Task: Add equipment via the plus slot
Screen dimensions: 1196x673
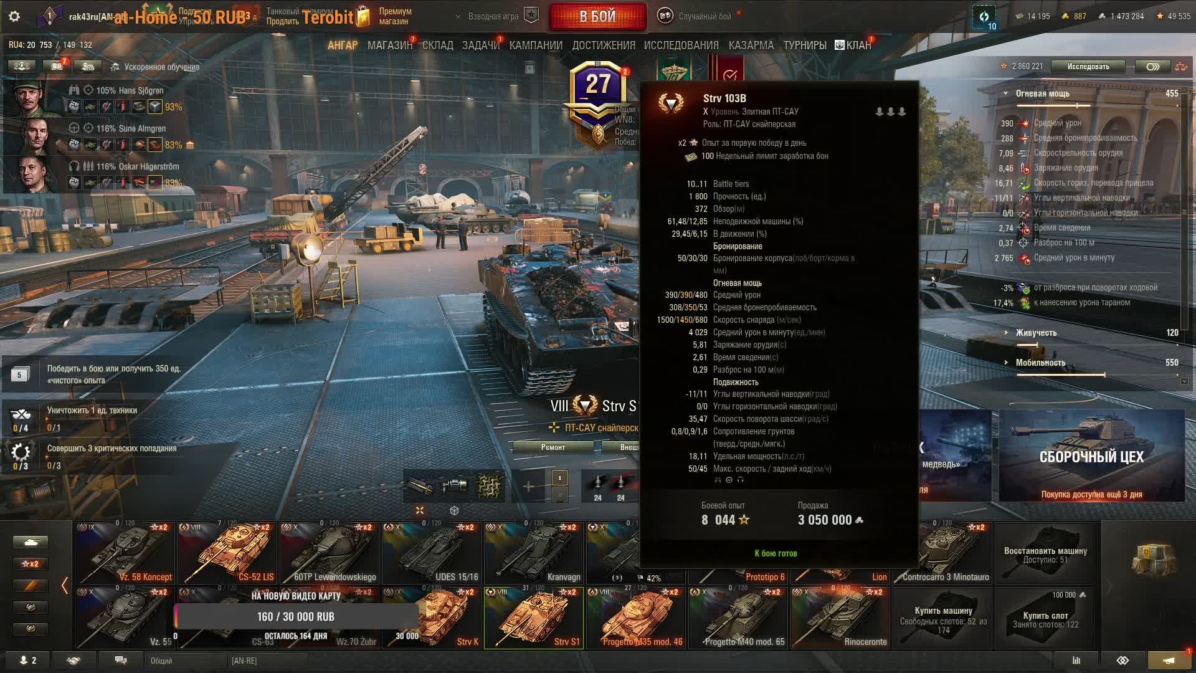Action: 528,487
